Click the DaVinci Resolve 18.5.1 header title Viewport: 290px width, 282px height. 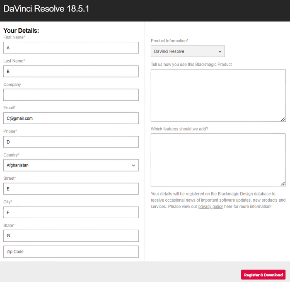pyautogui.click(x=46, y=9)
